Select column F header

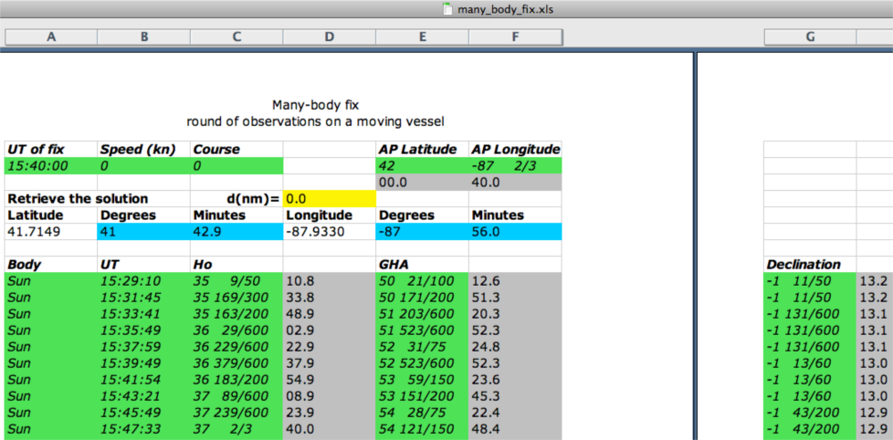[516, 37]
